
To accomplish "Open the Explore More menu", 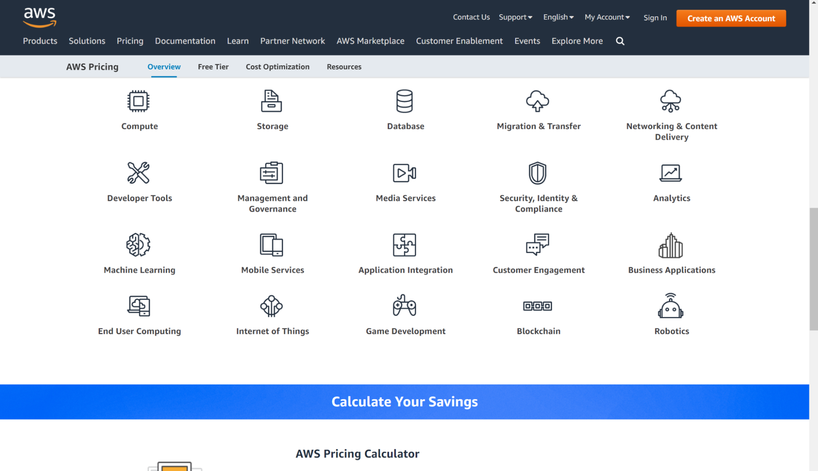I will tap(577, 41).
